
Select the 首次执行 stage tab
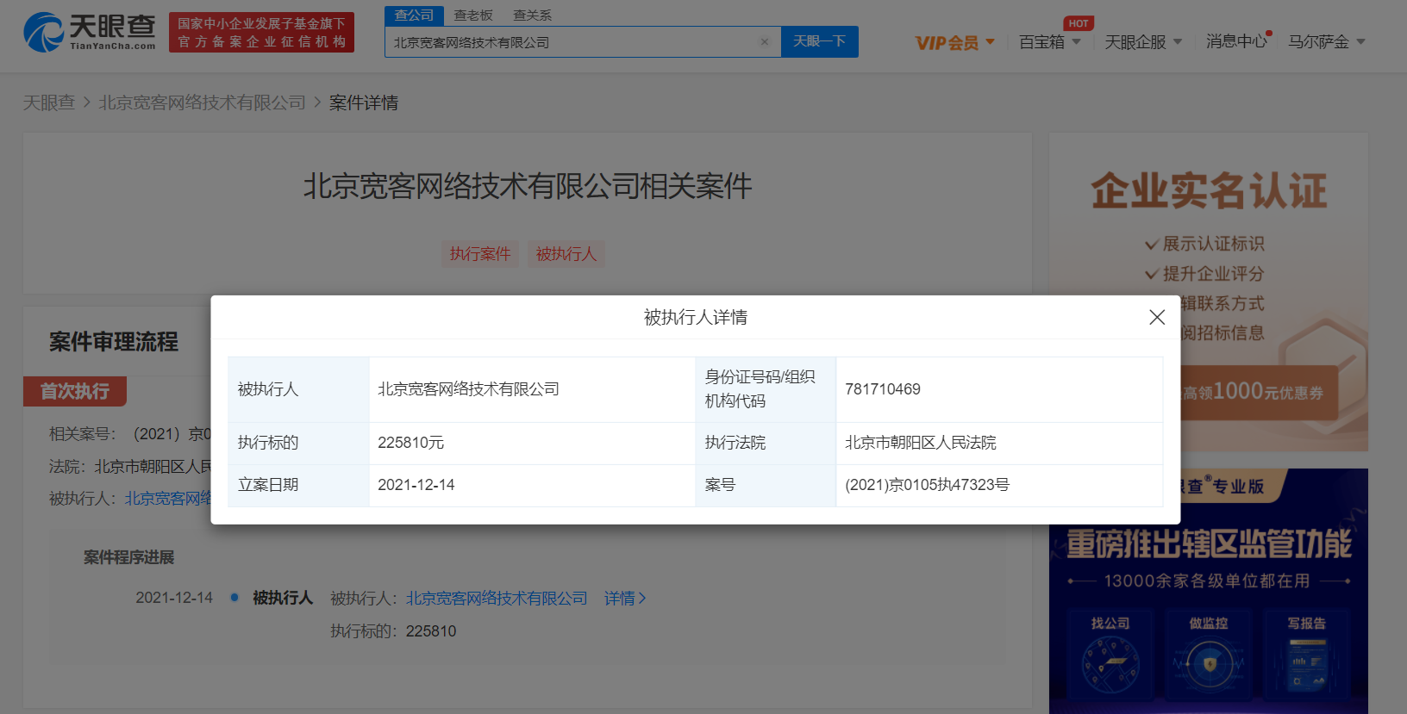(75, 391)
